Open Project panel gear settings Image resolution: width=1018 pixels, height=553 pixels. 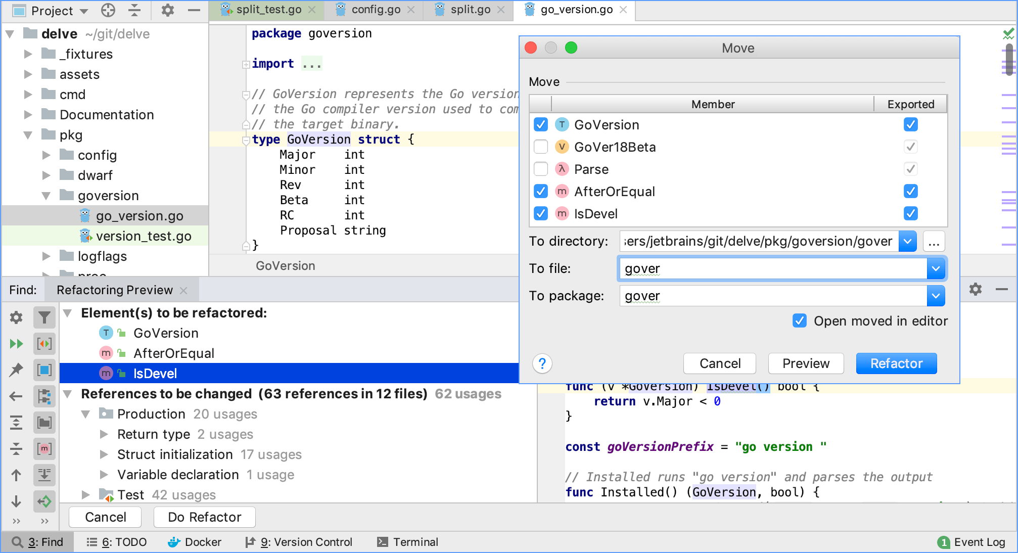(x=167, y=10)
